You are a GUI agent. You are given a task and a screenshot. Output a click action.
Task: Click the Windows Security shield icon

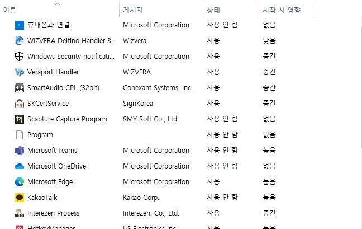(20, 57)
